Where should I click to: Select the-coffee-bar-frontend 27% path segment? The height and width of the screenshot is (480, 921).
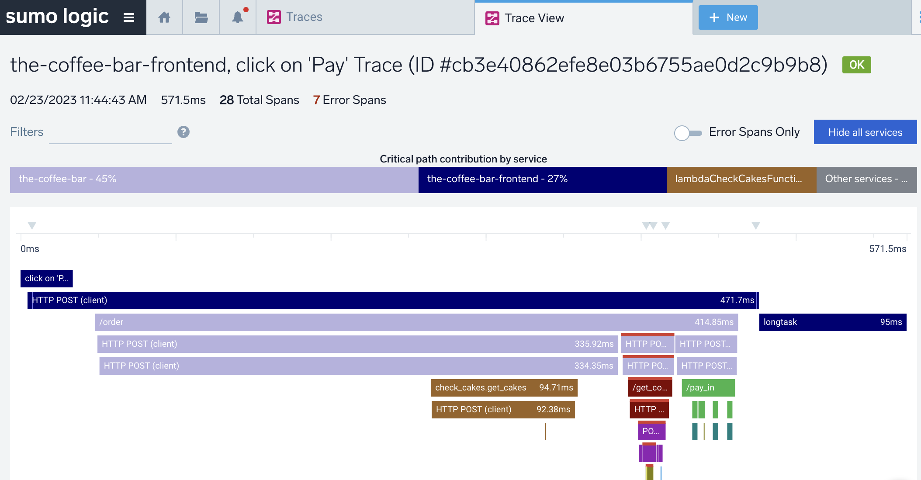[542, 180]
